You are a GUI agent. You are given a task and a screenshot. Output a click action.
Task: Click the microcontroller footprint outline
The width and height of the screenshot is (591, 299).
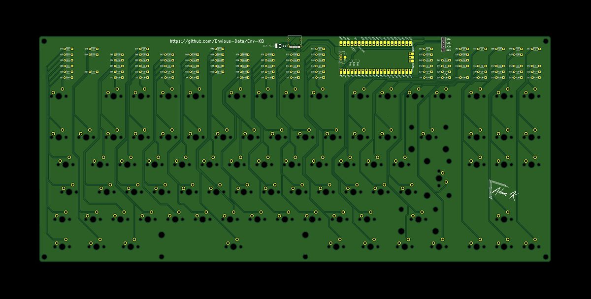(374, 57)
